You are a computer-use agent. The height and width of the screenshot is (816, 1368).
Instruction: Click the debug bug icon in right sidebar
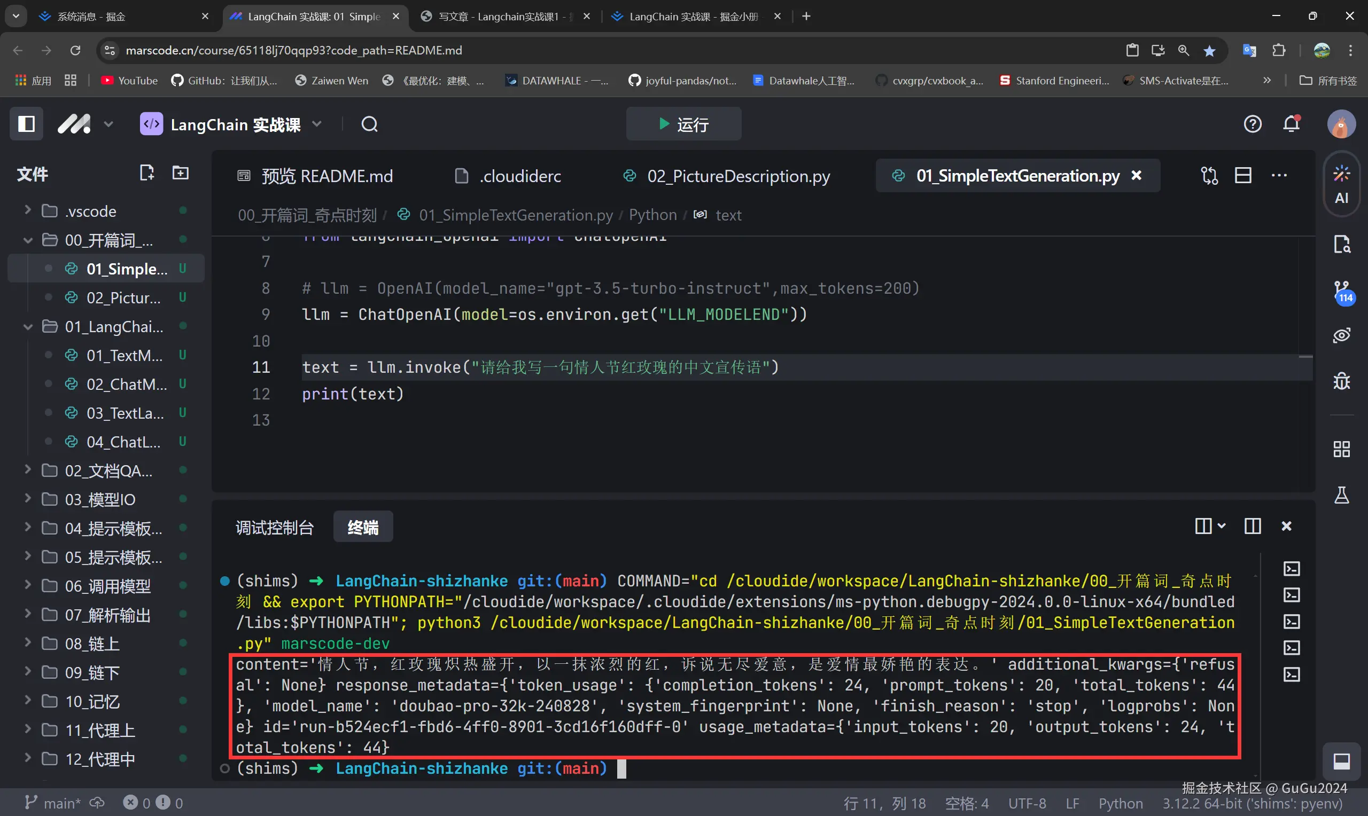(x=1341, y=381)
